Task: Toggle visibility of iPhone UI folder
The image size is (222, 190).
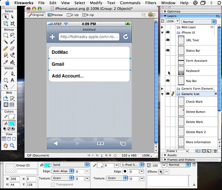Action: pos(167,32)
